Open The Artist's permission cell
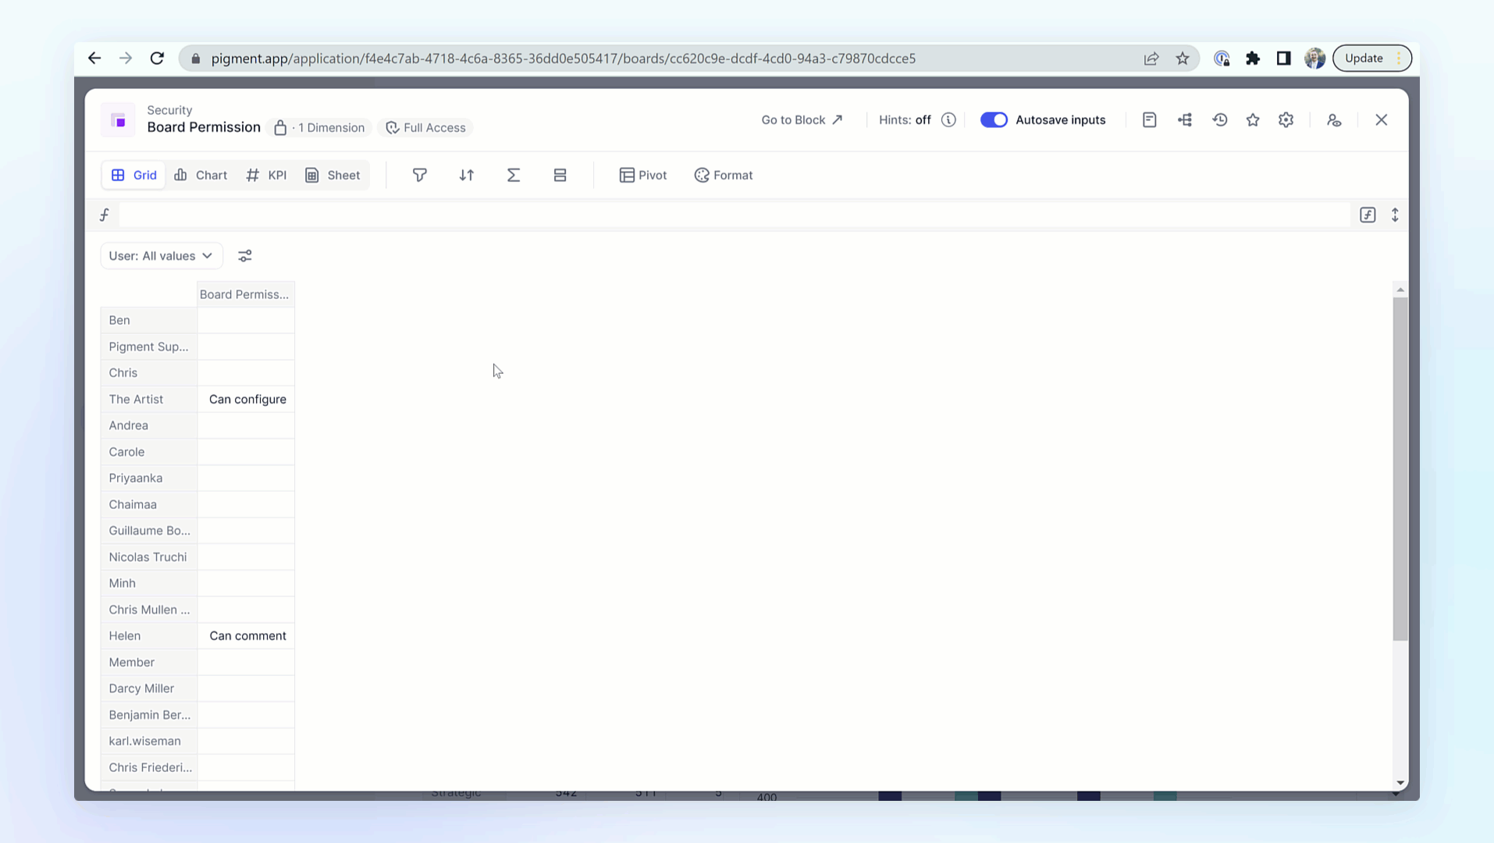 point(247,399)
